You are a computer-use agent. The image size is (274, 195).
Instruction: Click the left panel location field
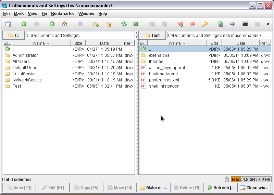pyautogui.click(x=80, y=36)
